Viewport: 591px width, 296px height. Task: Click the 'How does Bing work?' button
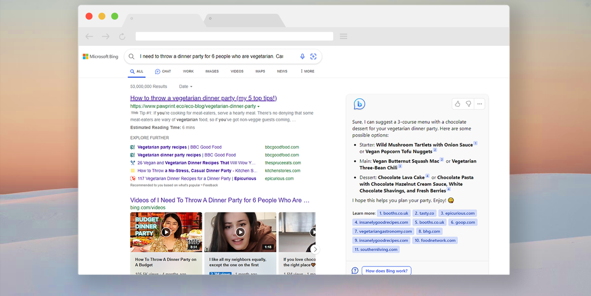(386, 271)
